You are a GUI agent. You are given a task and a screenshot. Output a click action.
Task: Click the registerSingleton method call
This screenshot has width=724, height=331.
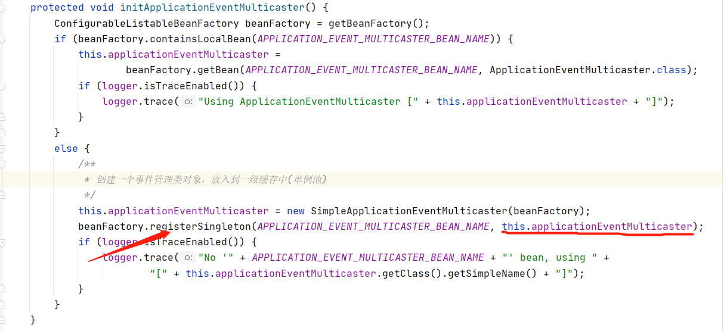click(200, 226)
